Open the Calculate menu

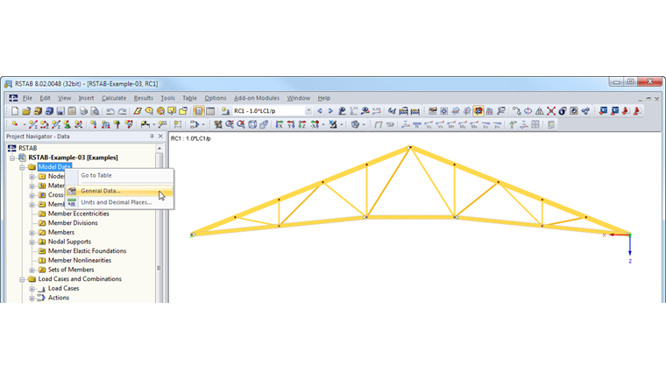tap(114, 98)
